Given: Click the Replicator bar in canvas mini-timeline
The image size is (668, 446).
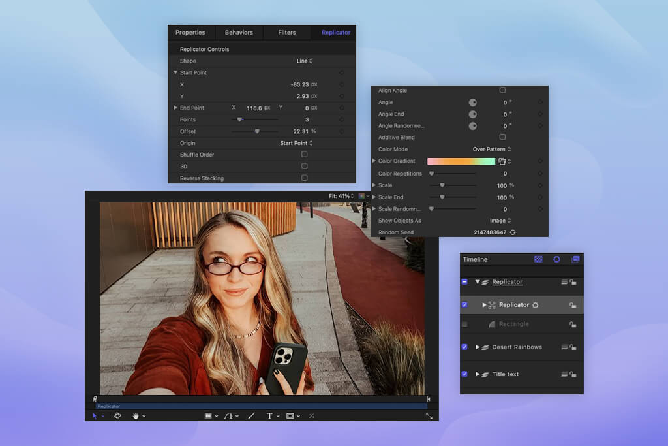Looking at the screenshot, I should (x=261, y=406).
